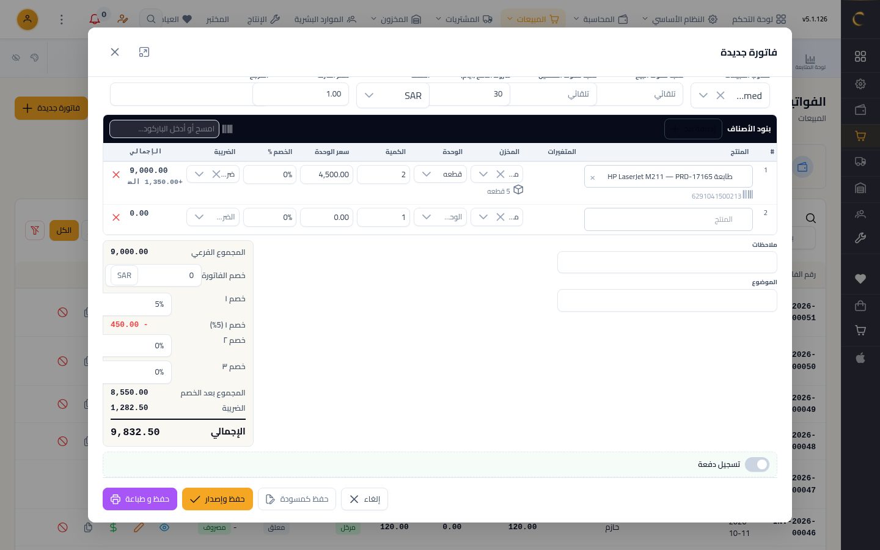Save the invoice with حفظ كمسودة
Screen dimensions: 880x550
coord(297,499)
